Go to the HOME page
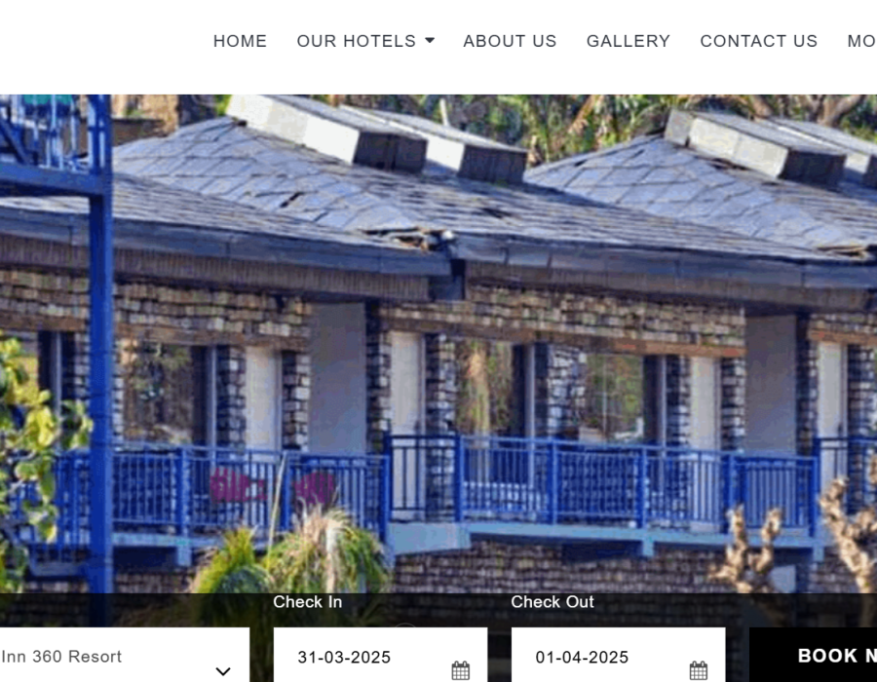Image resolution: width=877 pixels, height=682 pixels. point(240,41)
